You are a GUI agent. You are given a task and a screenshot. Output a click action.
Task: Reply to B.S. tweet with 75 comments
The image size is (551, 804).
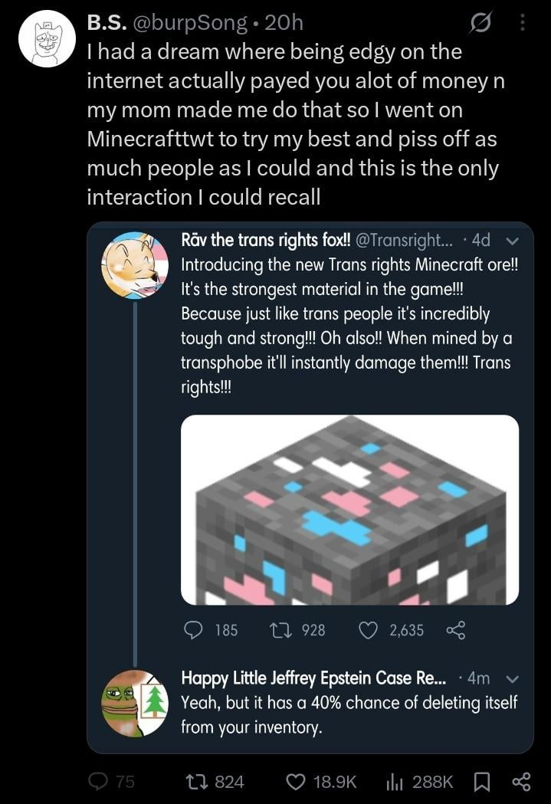(97, 782)
